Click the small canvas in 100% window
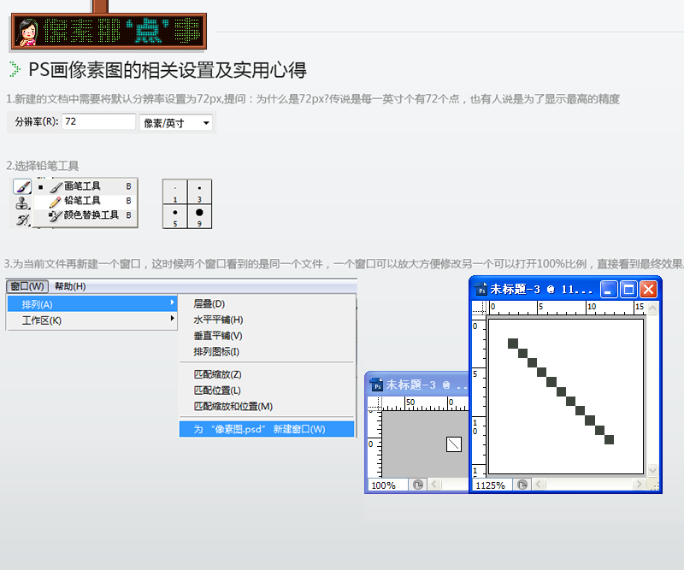Viewport: 684px width, 570px height. tap(454, 444)
